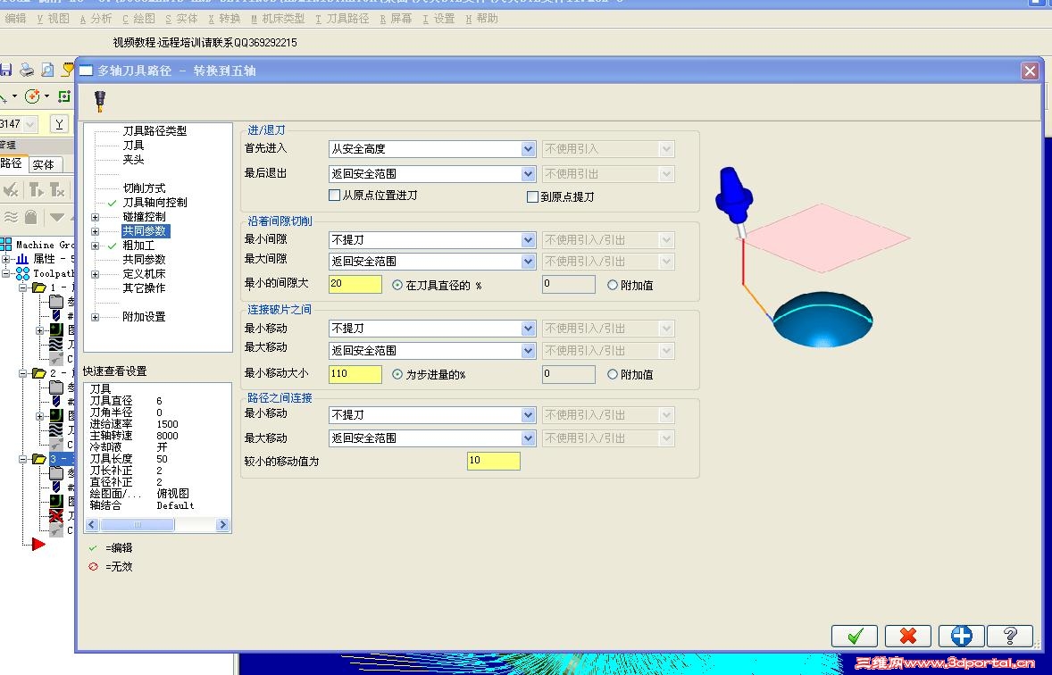Click the T-x icon in operations manager
1052x675 pixels.
tap(57, 190)
